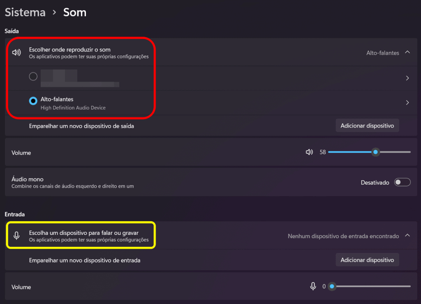
Task: Click the Som breadcrumb title
Action: [75, 12]
